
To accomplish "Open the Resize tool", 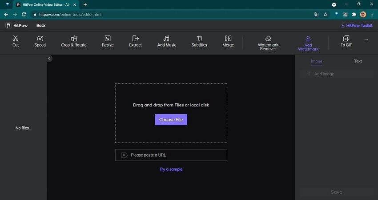I will (108, 41).
